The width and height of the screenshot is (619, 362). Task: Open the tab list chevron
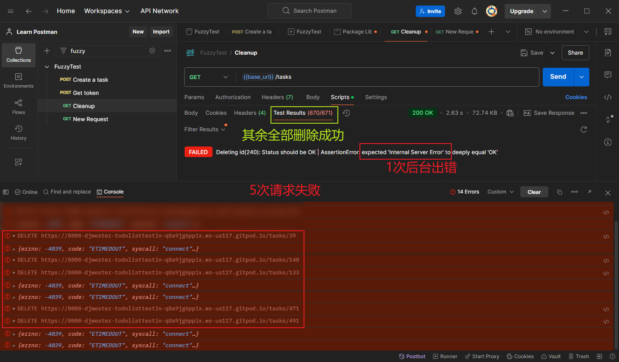(508, 32)
